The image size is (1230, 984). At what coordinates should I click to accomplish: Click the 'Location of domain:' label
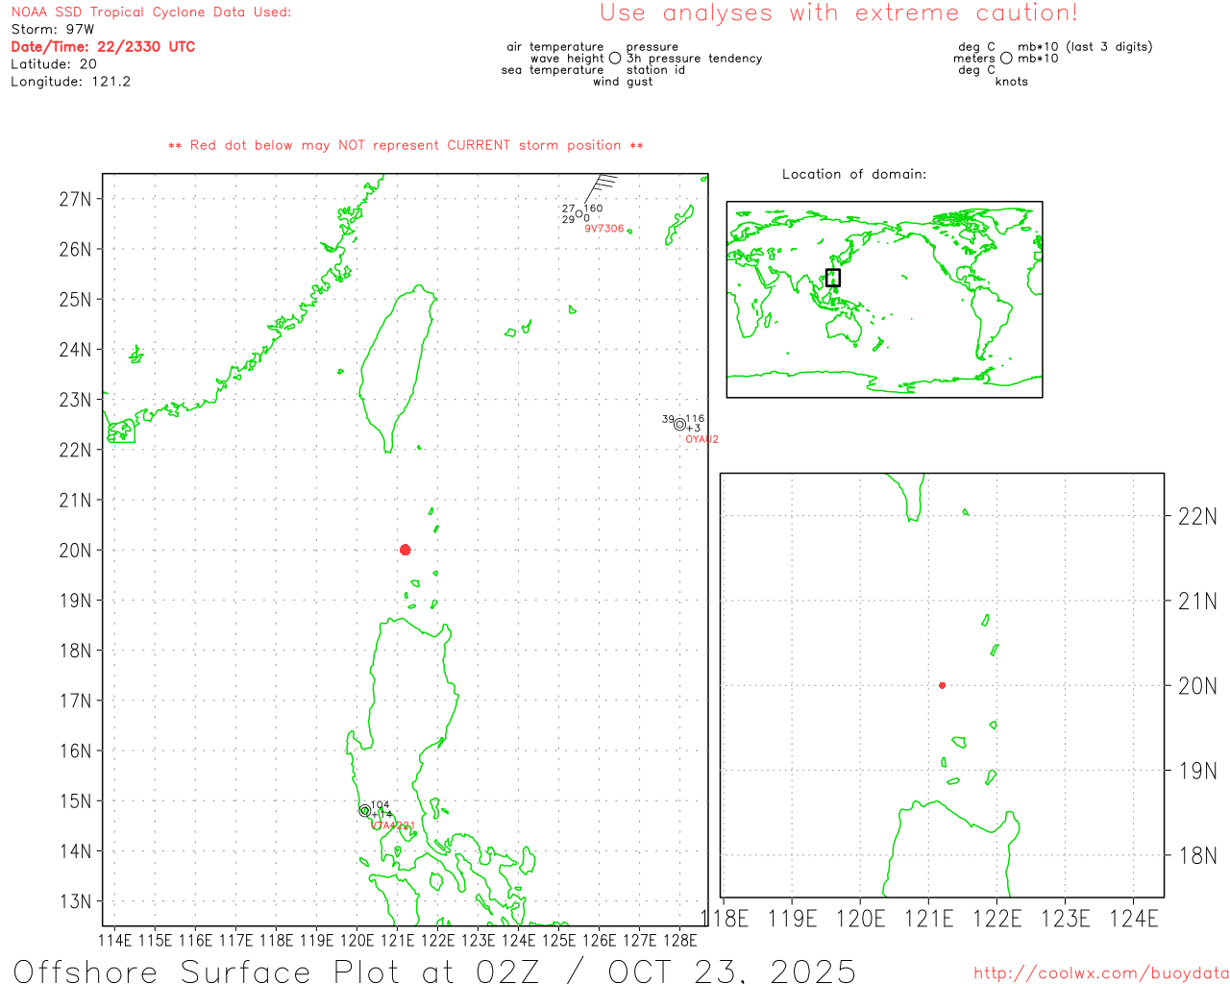coord(853,174)
